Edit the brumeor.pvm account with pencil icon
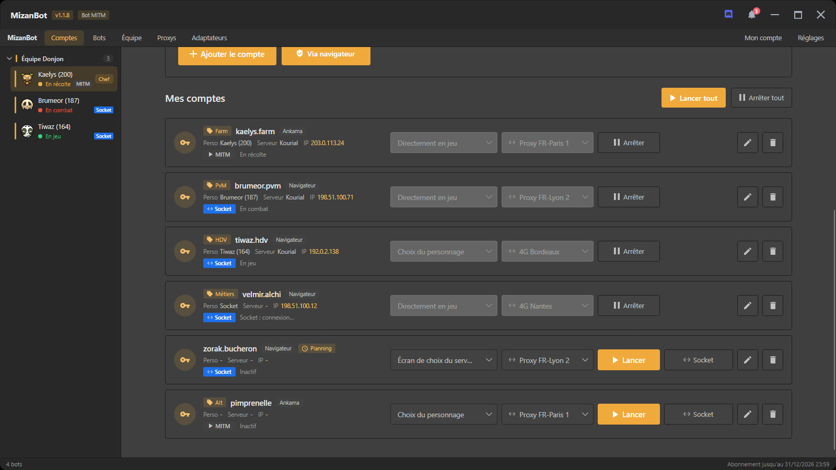The width and height of the screenshot is (836, 470). (748, 197)
